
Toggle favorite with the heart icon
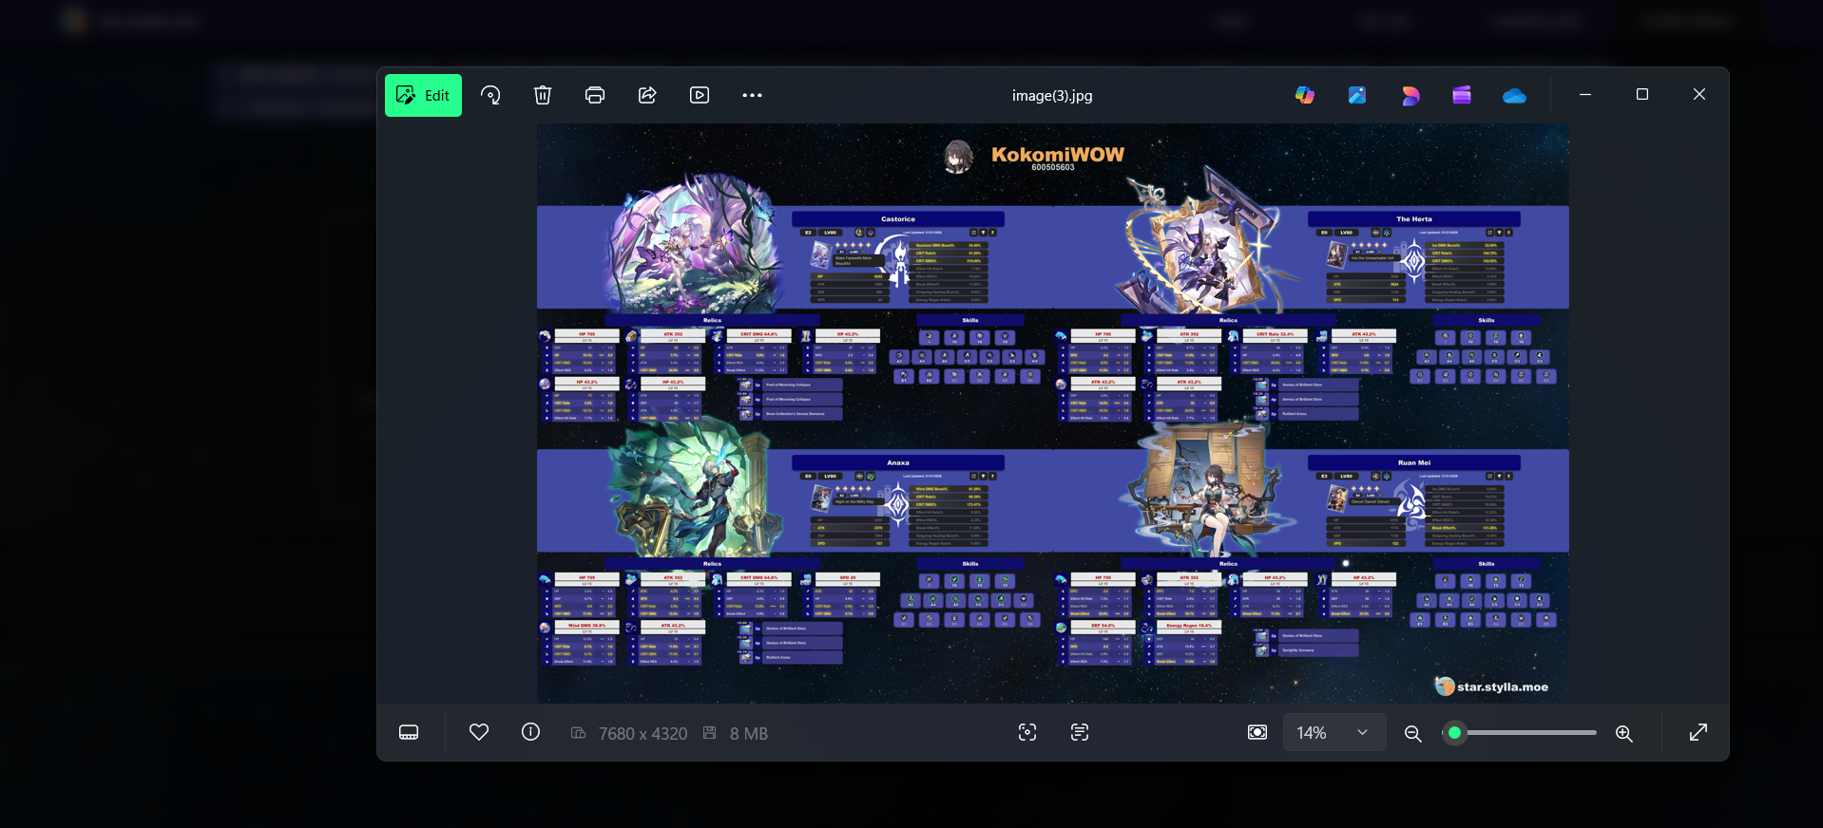pos(479,732)
